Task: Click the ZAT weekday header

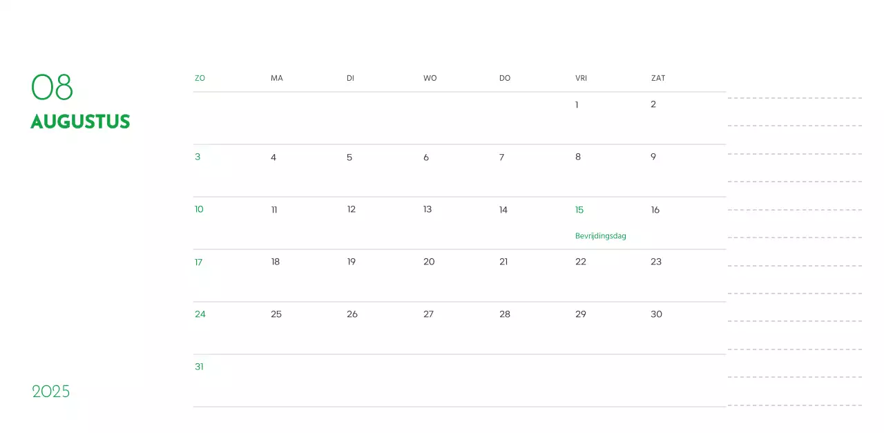Action: (658, 78)
